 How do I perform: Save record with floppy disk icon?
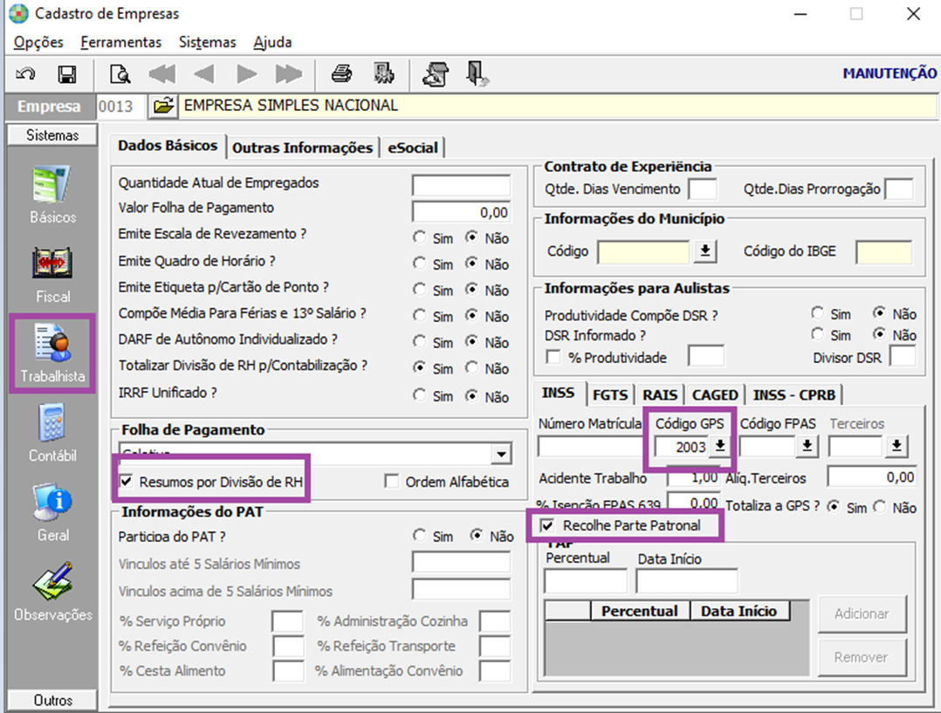pos(66,74)
